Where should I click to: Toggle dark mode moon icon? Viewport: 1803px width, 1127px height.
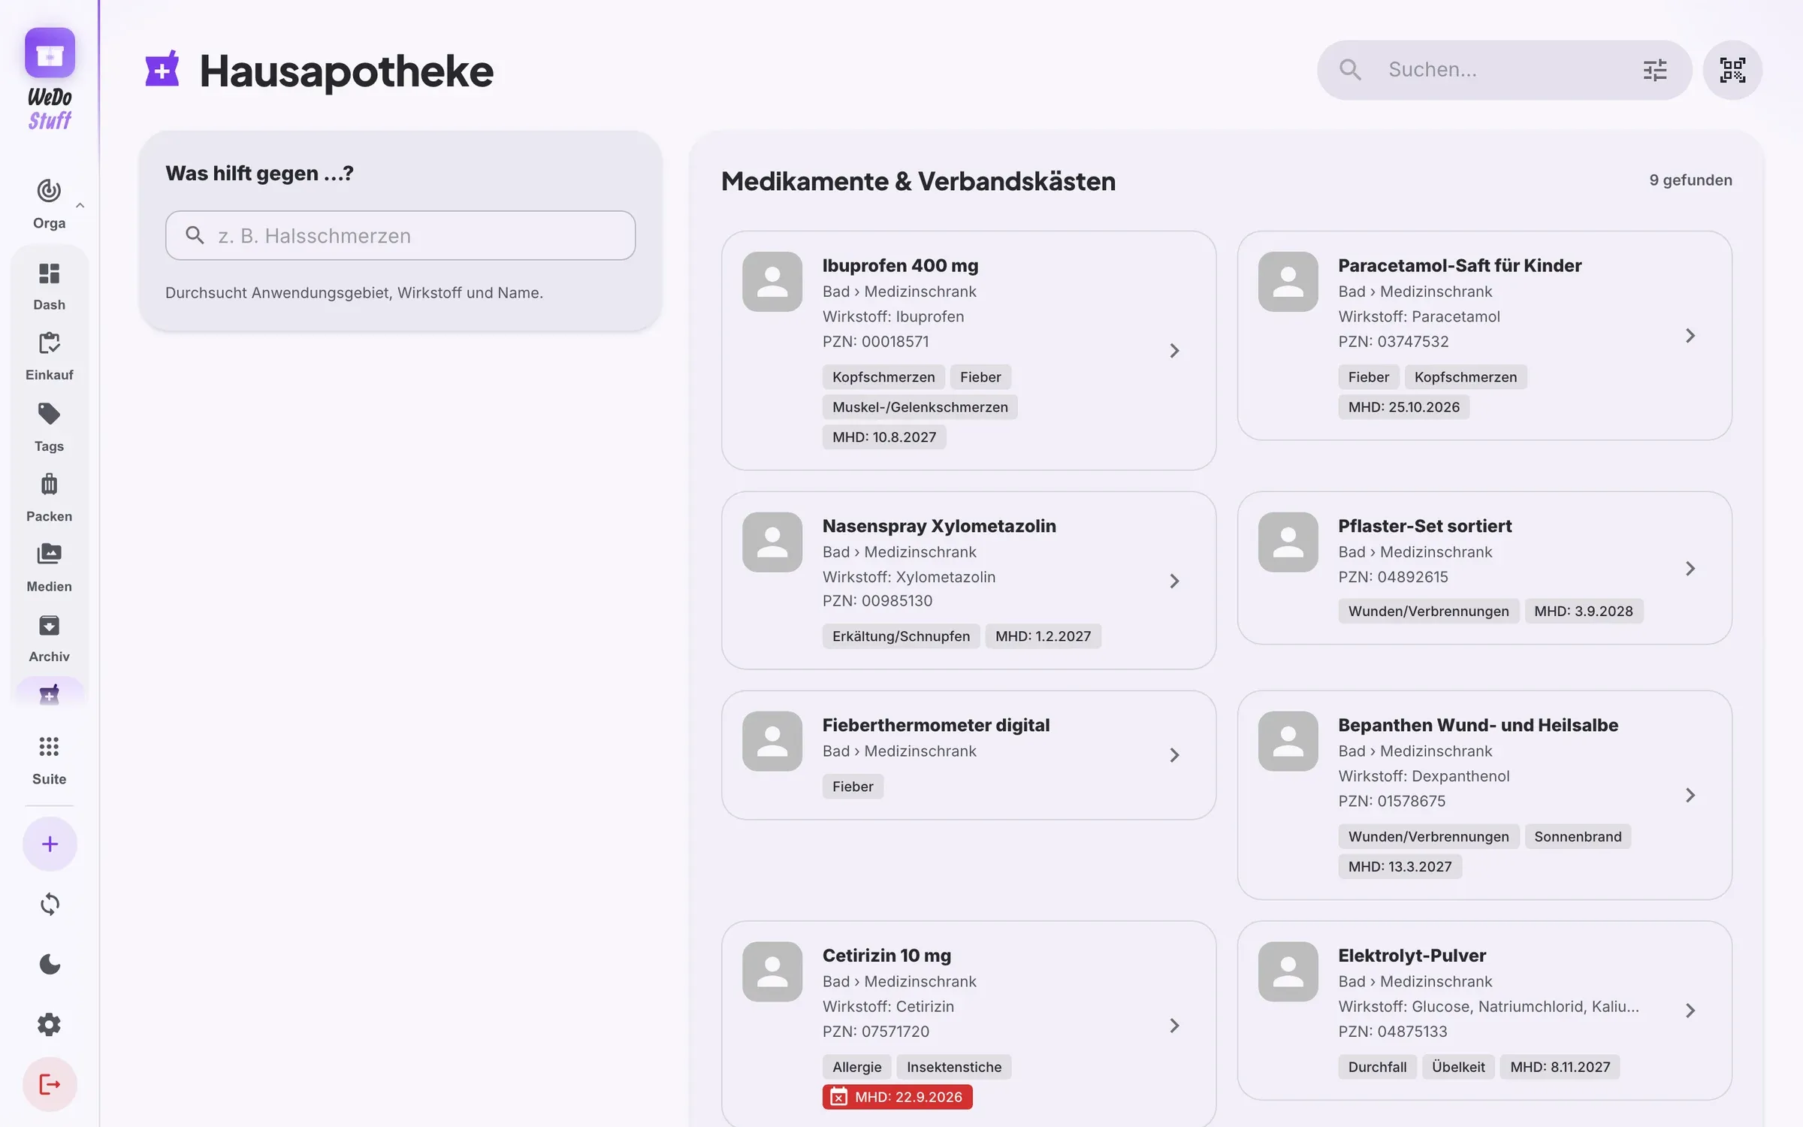pos(50,964)
